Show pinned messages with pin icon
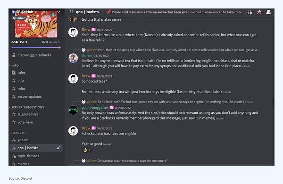 (259, 12)
